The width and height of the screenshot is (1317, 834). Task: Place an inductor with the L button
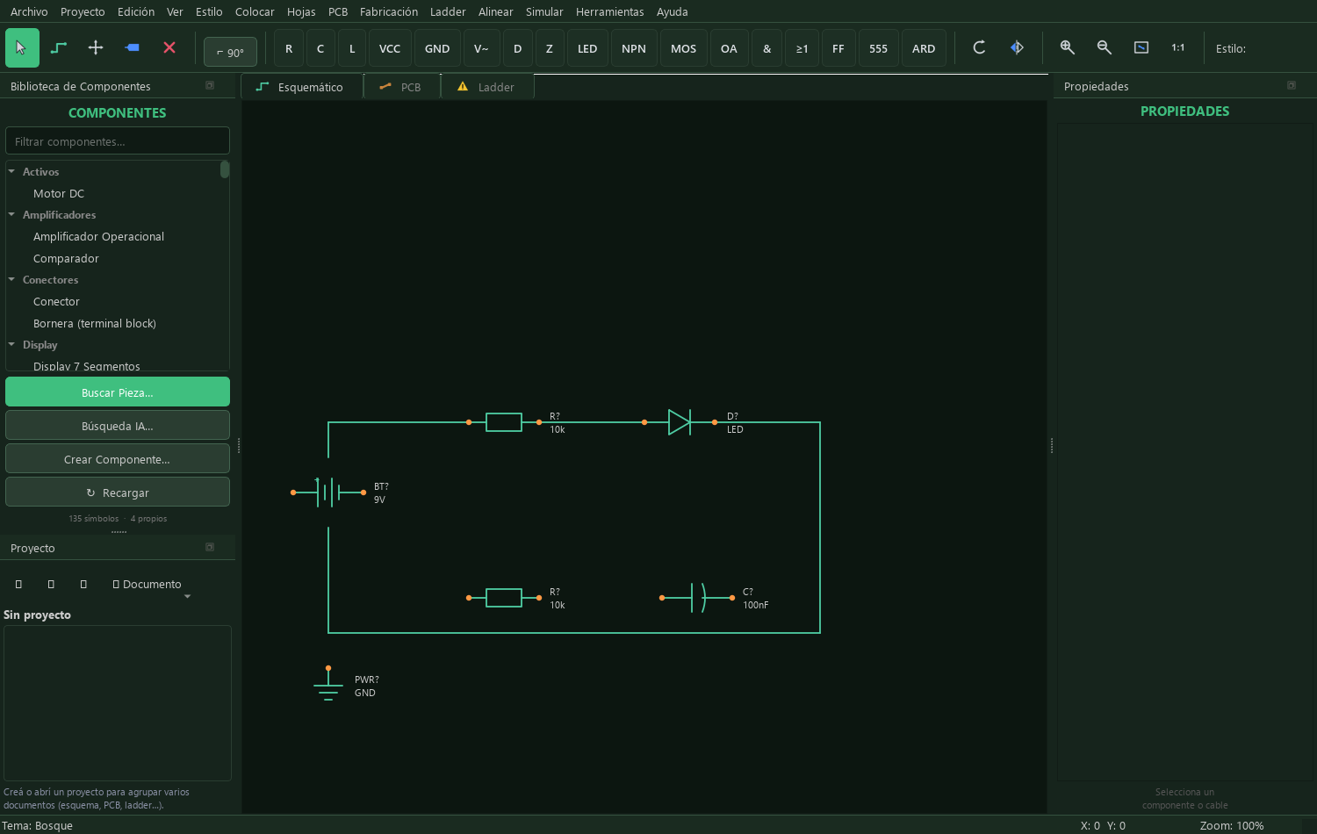click(x=352, y=48)
